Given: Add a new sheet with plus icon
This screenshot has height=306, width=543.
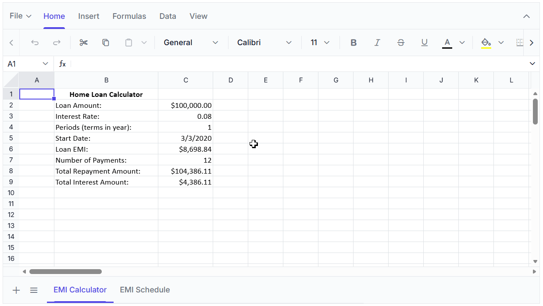Looking at the screenshot, I should (16, 290).
